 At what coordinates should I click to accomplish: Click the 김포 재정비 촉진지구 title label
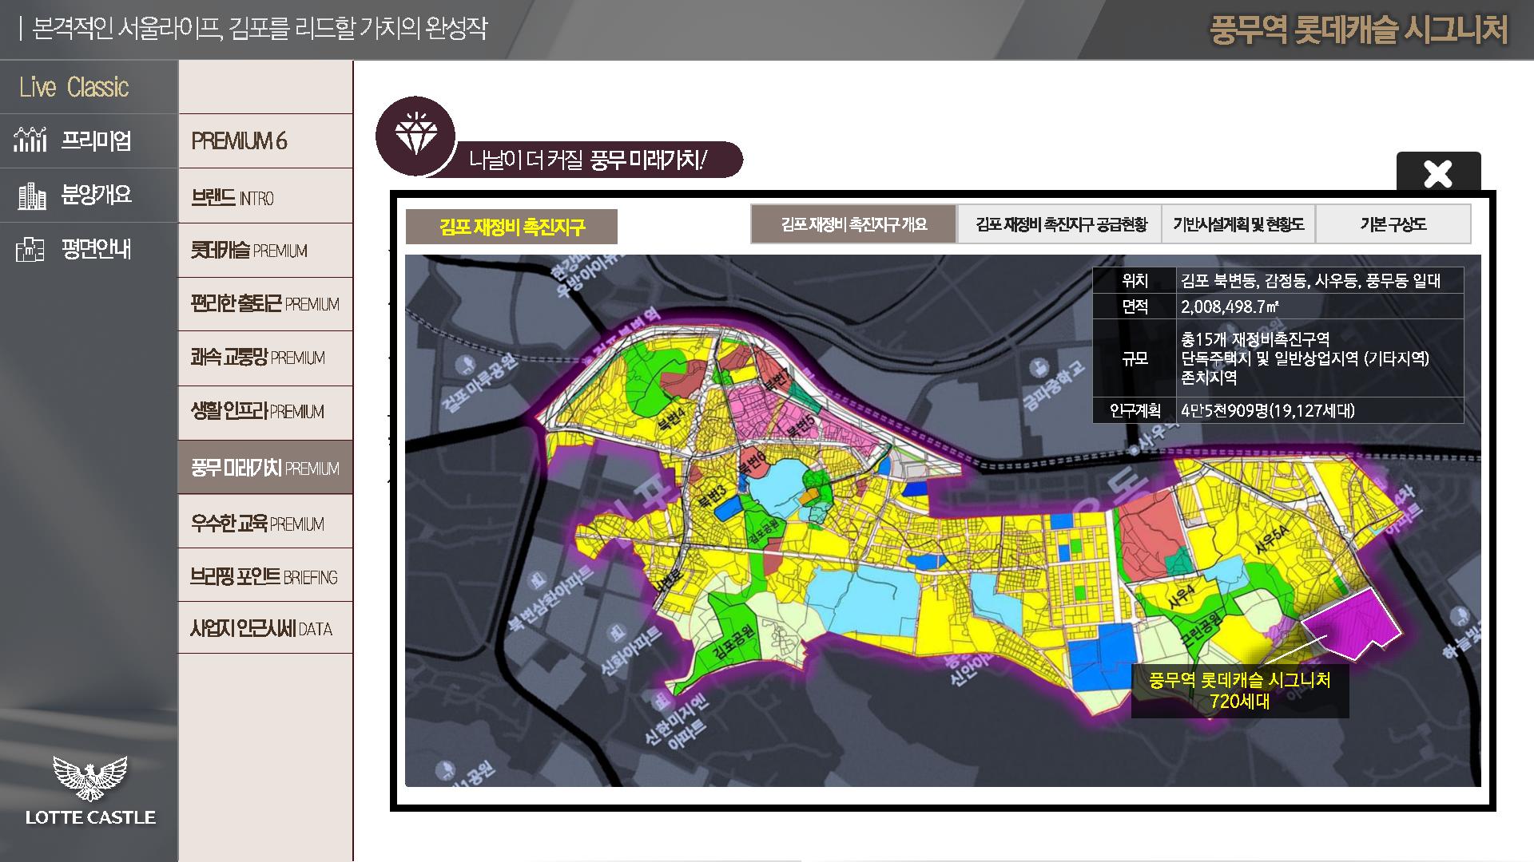point(511,227)
